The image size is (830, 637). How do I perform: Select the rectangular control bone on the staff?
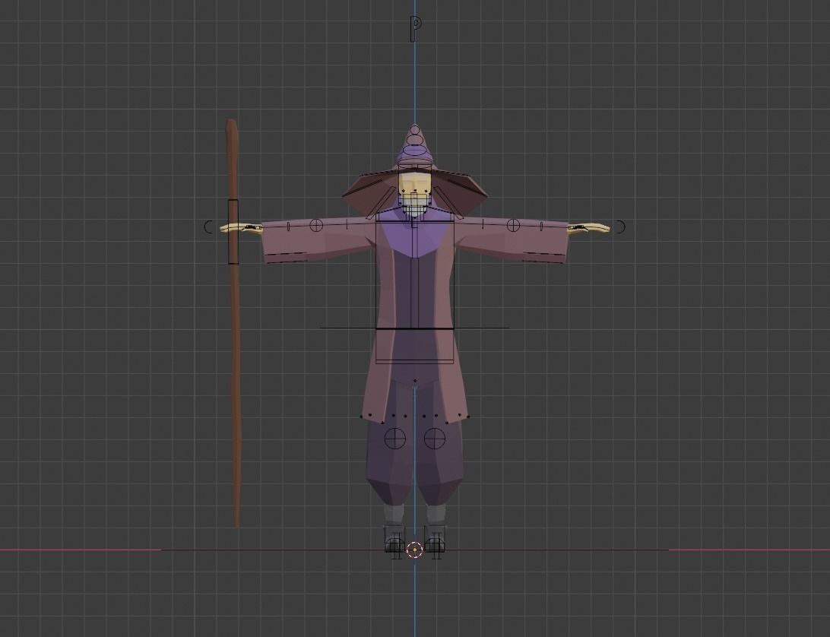233,231
